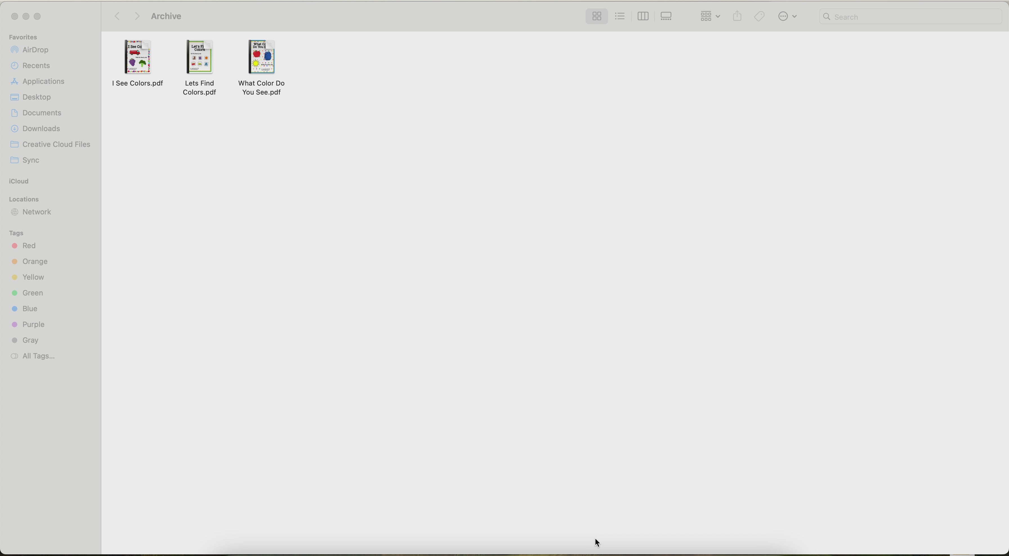Image resolution: width=1009 pixels, height=556 pixels.
Task: Go forward with the right chevron
Action: click(x=137, y=16)
